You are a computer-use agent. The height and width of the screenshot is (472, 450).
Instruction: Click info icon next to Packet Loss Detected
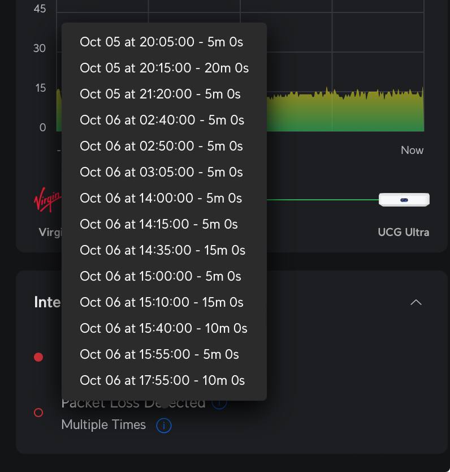220,404
